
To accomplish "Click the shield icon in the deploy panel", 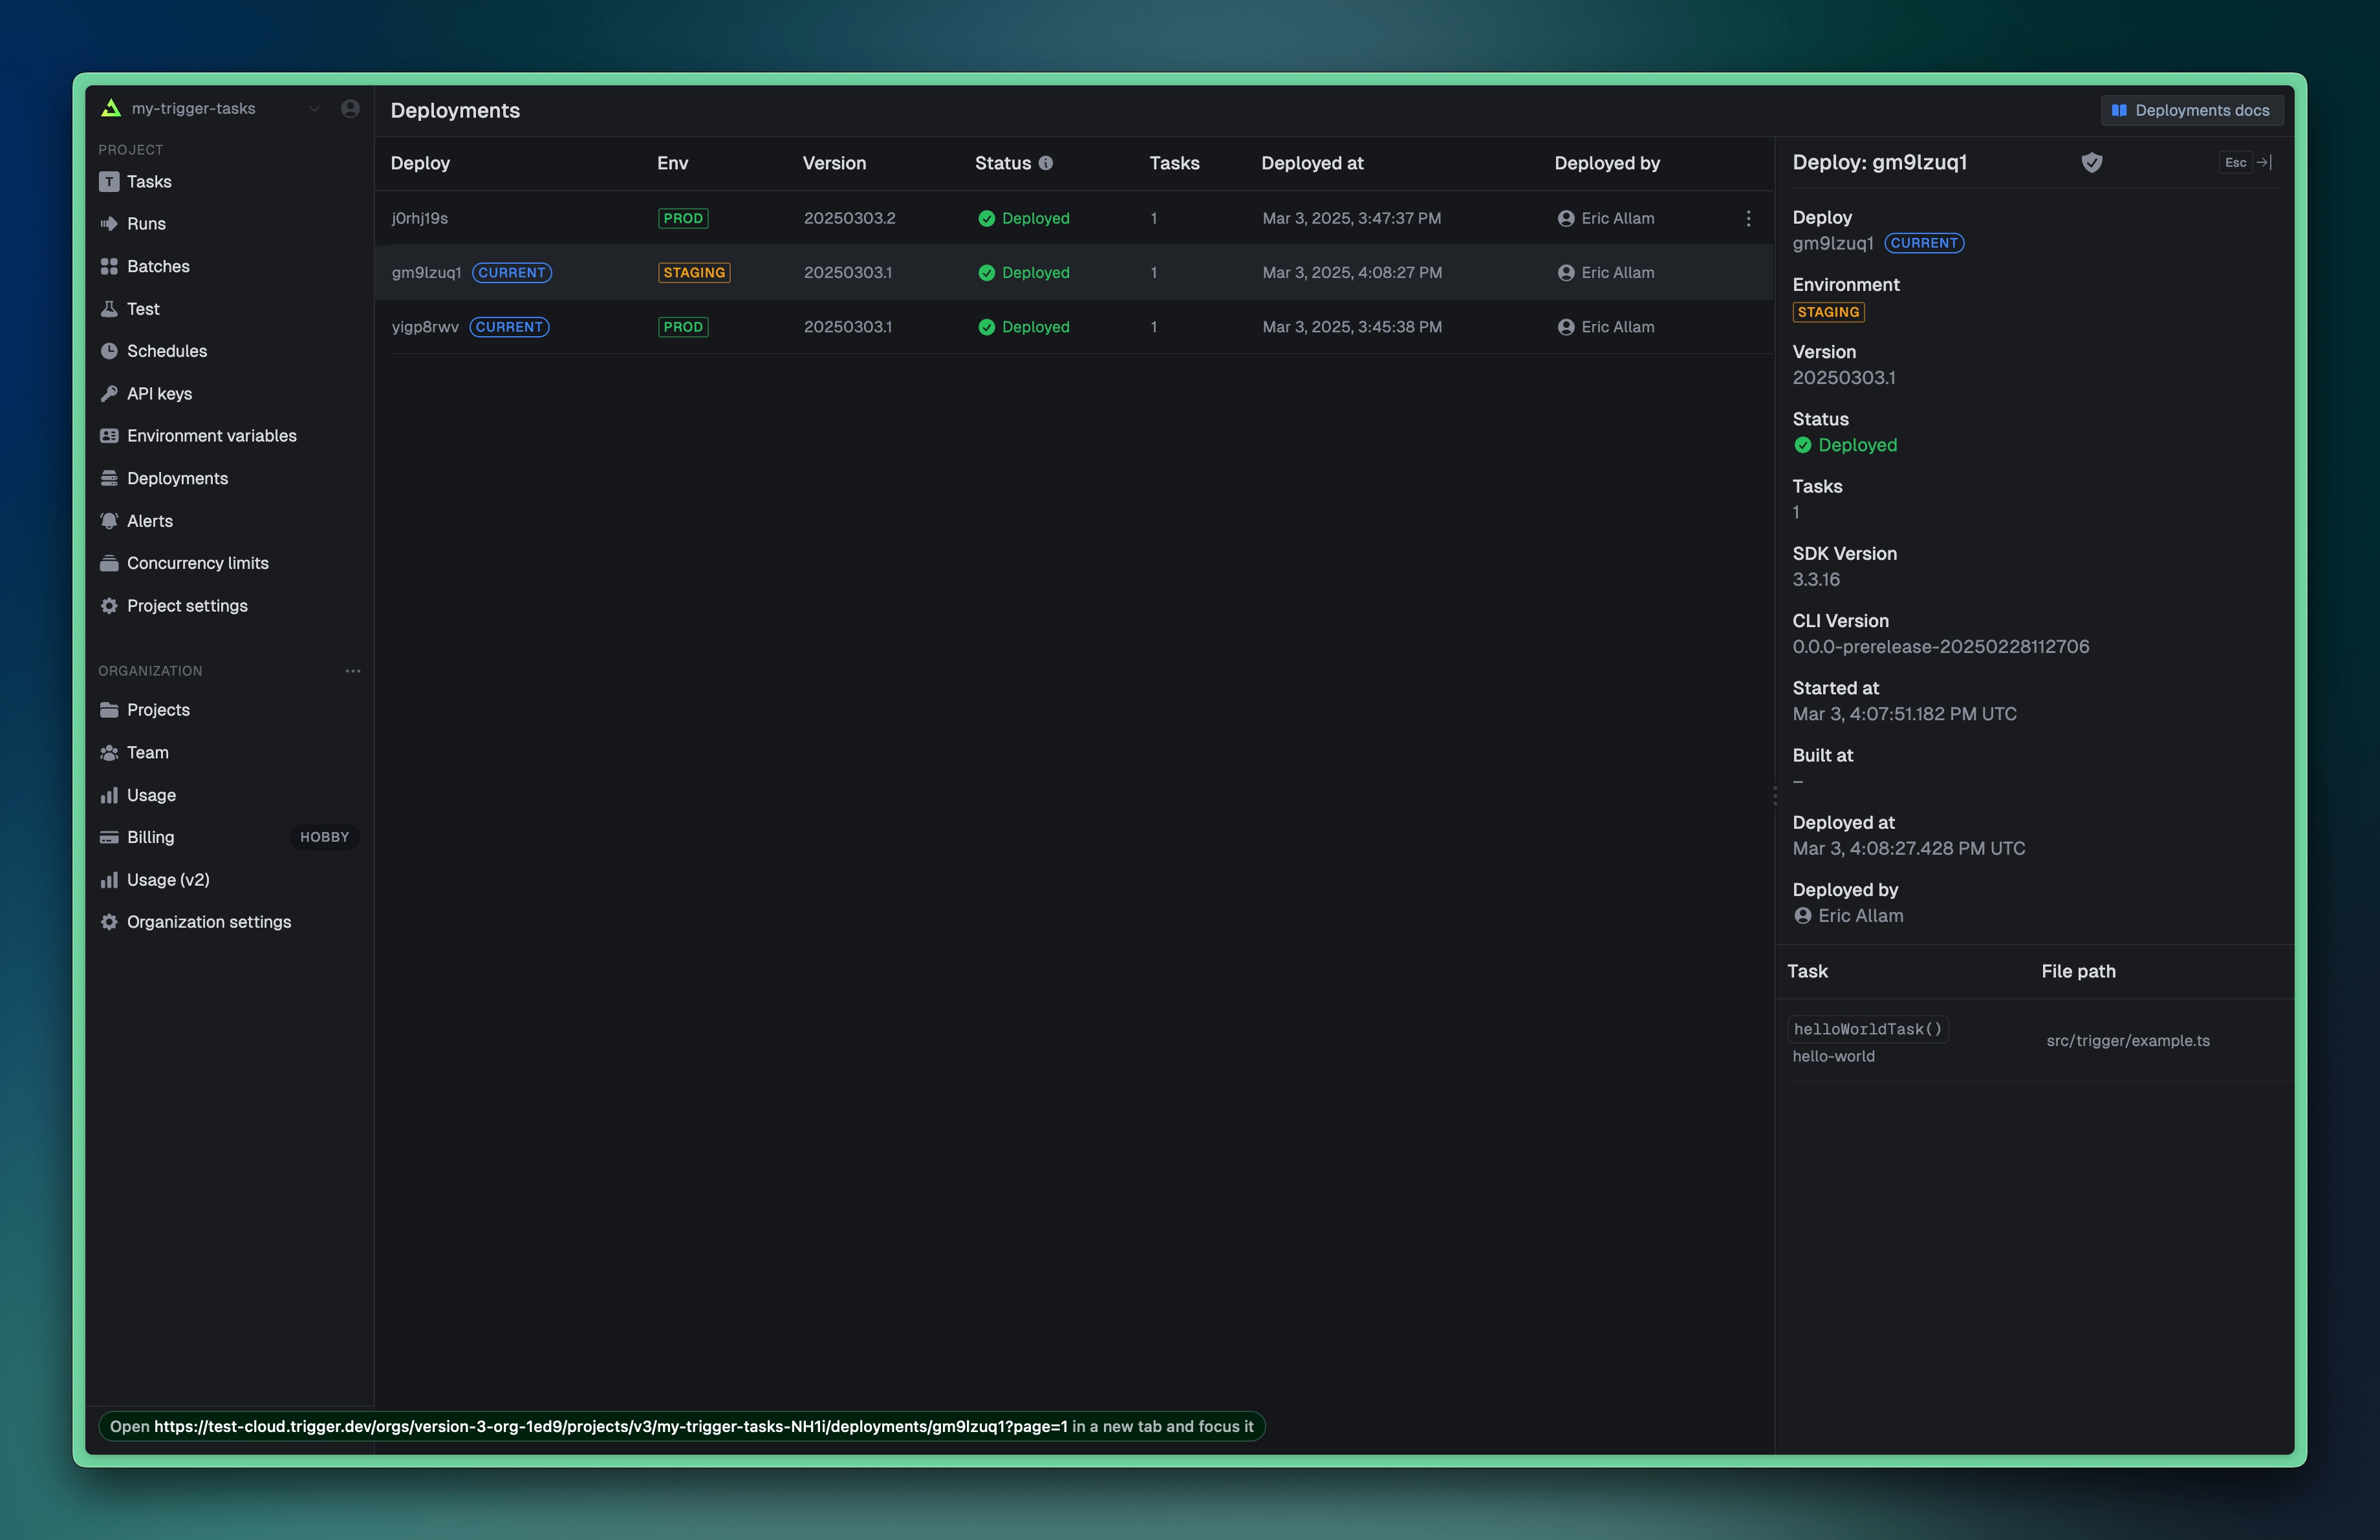I will [x=2092, y=162].
